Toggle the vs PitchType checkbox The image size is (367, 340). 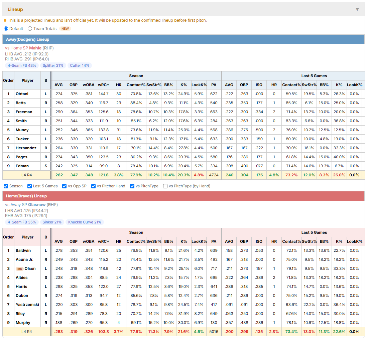[132, 186]
